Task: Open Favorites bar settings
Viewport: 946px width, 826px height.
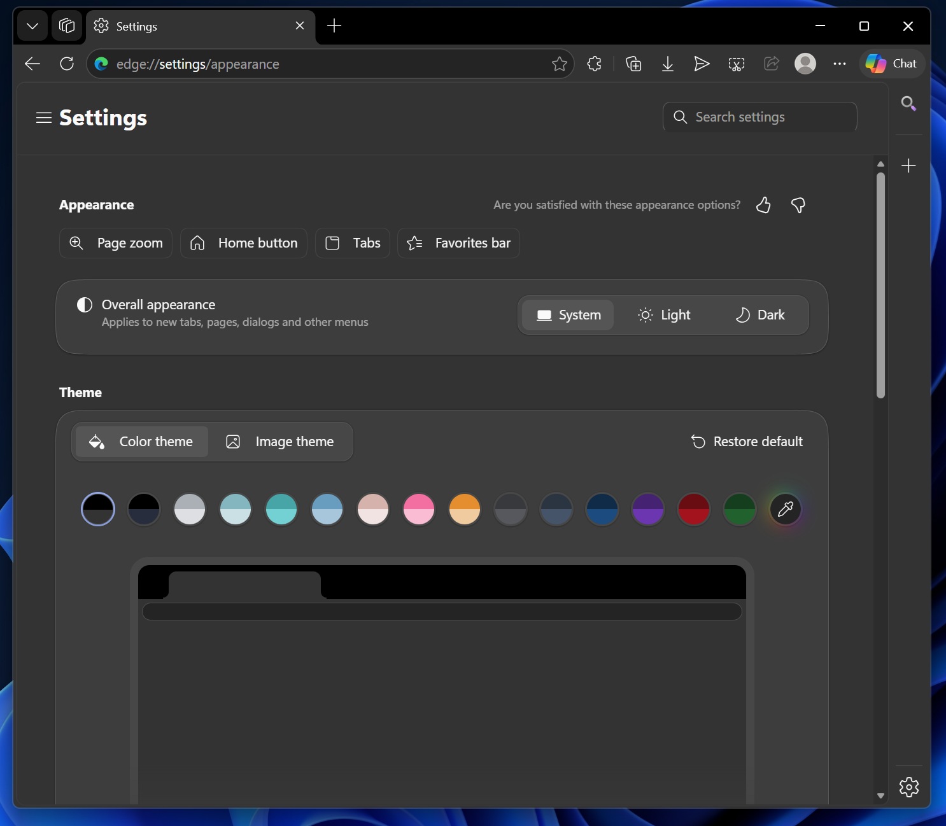Action: (459, 242)
